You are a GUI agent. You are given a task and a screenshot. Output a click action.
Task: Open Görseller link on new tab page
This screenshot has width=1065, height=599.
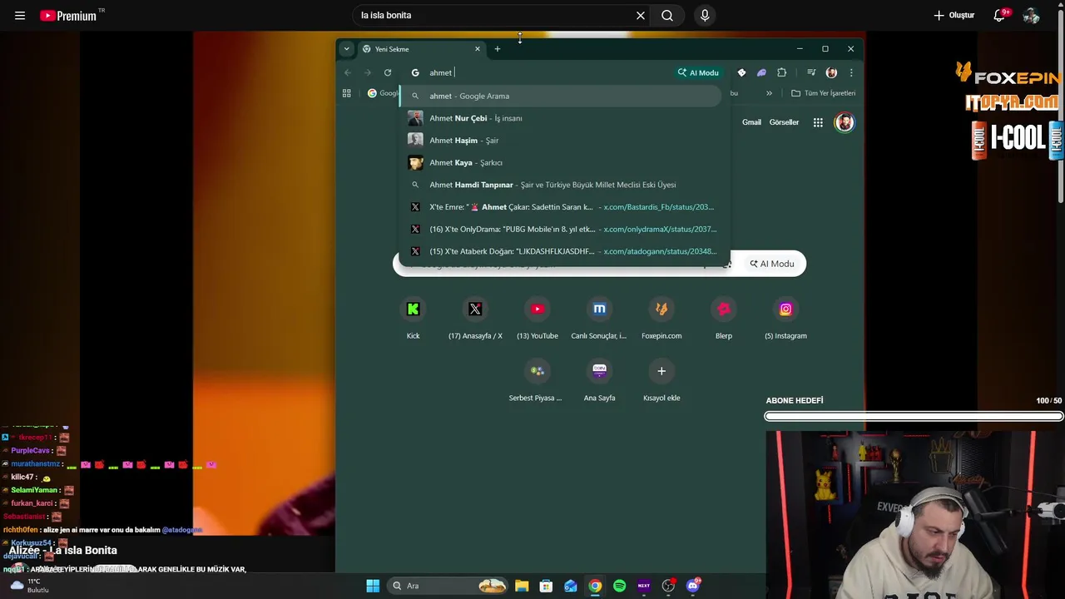784,122
